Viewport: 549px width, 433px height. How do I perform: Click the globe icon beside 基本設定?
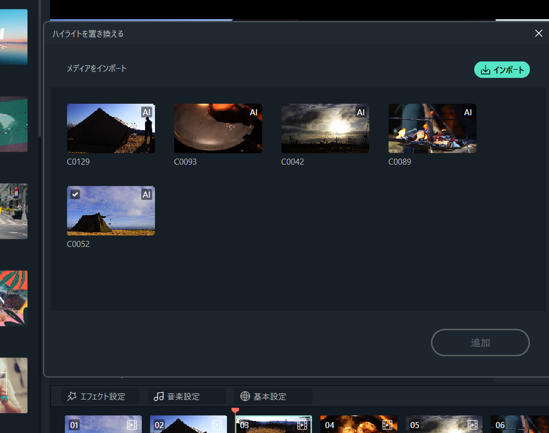245,396
